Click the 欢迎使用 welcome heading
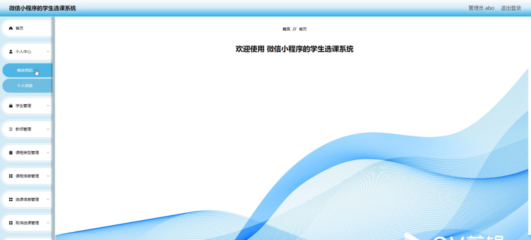531x240 pixels. pyautogui.click(x=295, y=49)
